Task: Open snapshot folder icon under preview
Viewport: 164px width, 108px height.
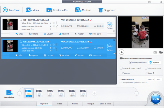Action: pyautogui.click(x=161, y=52)
